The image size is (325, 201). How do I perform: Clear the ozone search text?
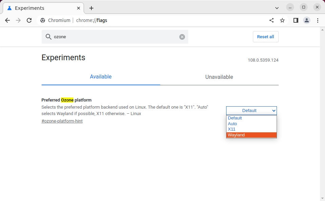pyautogui.click(x=182, y=37)
